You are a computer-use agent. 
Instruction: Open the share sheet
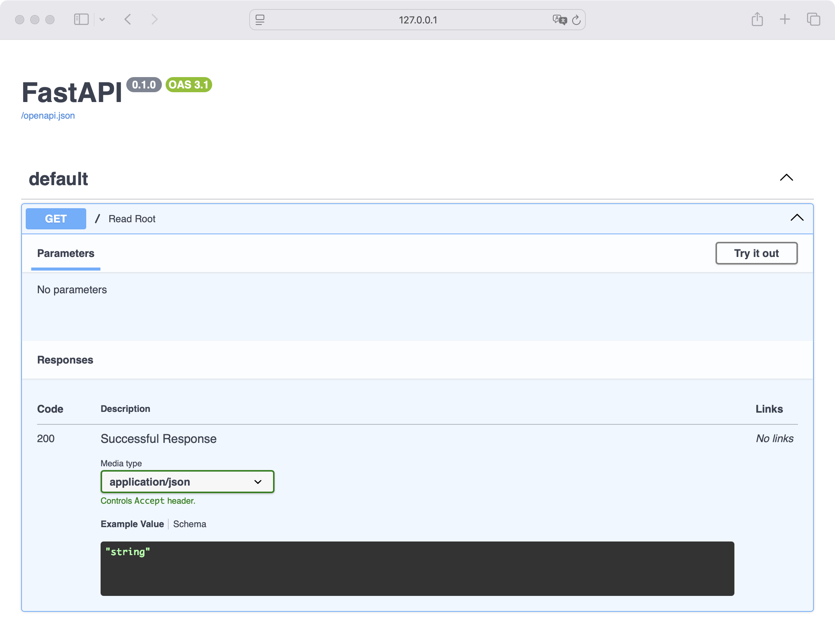(x=756, y=19)
